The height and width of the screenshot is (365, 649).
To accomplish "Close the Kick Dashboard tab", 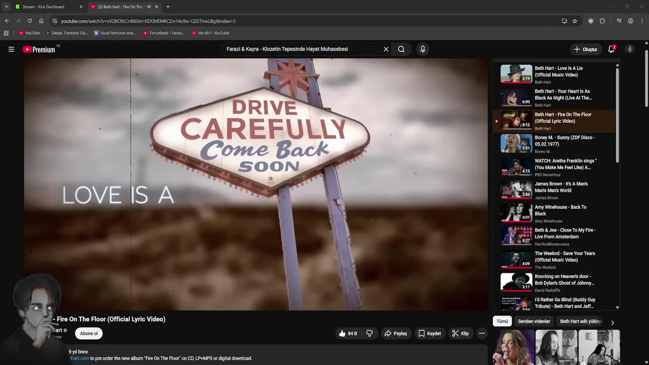I will [x=81, y=7].
